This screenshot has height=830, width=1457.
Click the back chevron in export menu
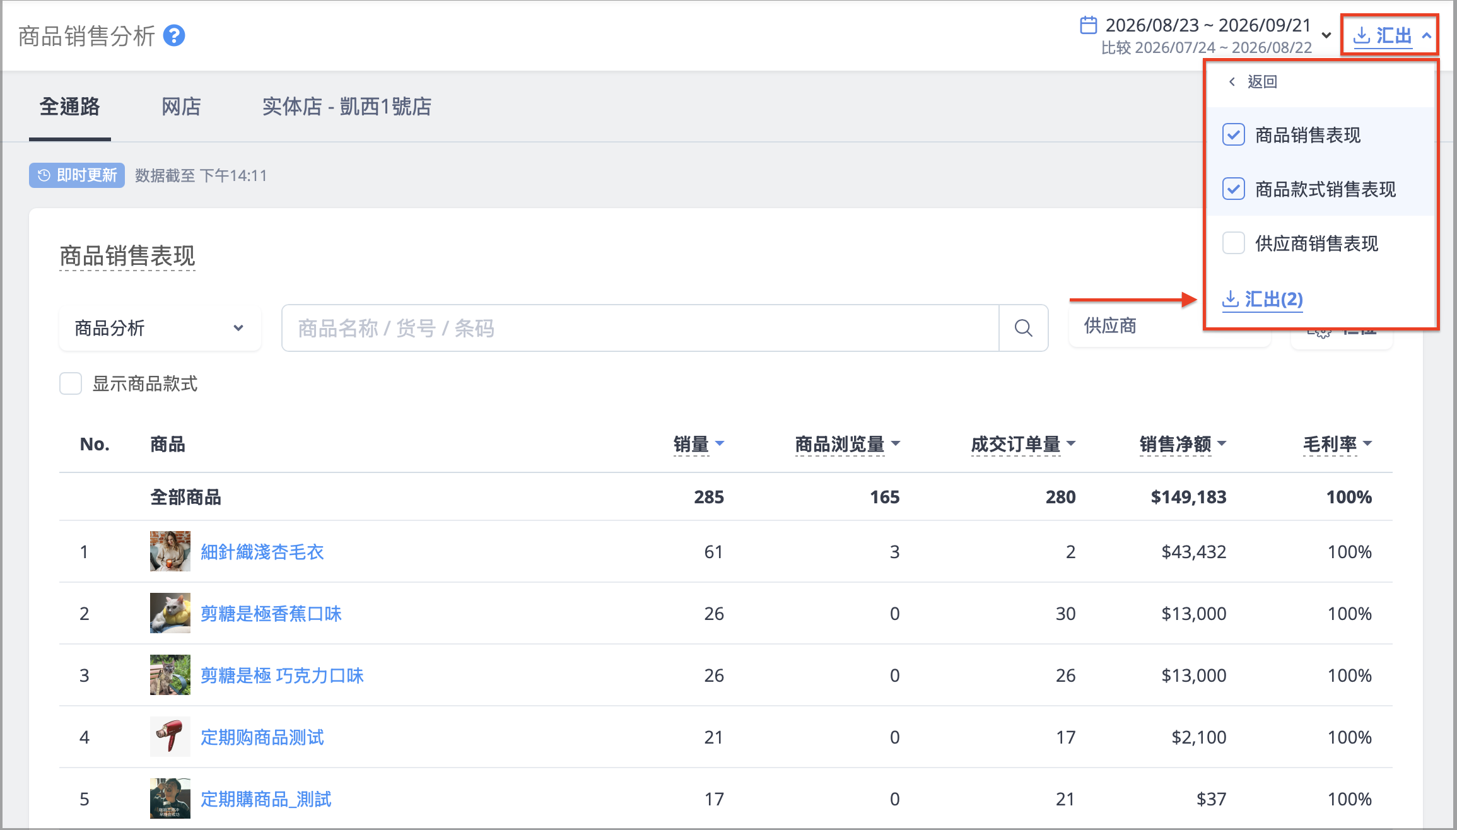pos(1231,82)
